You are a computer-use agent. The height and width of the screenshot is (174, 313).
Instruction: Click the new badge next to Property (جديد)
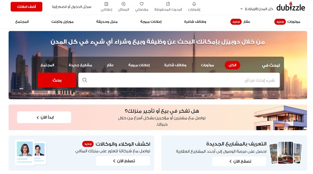click(x=236, y=22)
